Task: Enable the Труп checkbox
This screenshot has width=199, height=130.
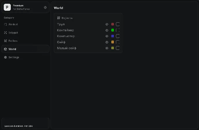Action: [x=118, y=24]
